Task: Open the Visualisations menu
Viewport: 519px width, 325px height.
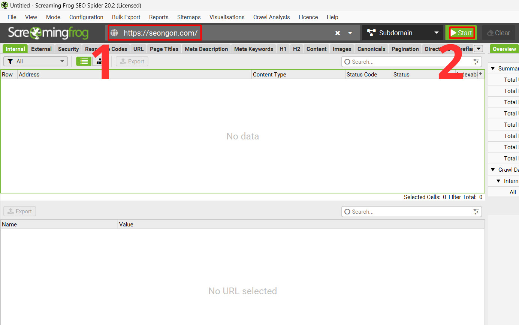Action: click(x=227, y=17)
